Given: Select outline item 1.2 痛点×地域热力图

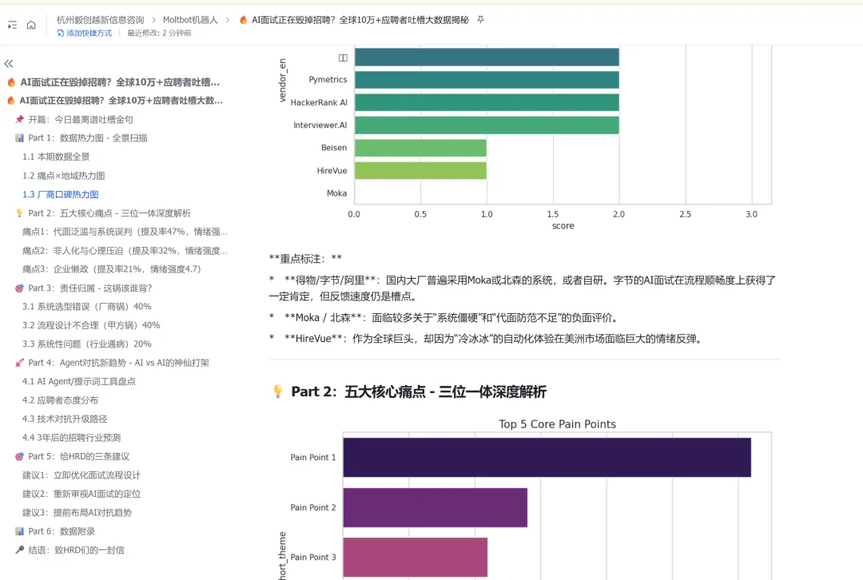Looking at the screenshot, I should tap(63, 176).
